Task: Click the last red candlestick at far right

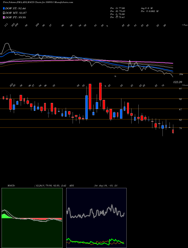Action: (173, 131)
